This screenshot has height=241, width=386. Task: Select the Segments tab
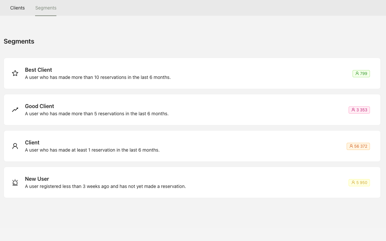coord(46,8)
